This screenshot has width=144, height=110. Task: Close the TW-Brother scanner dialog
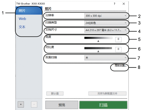(x=124, y=4)
